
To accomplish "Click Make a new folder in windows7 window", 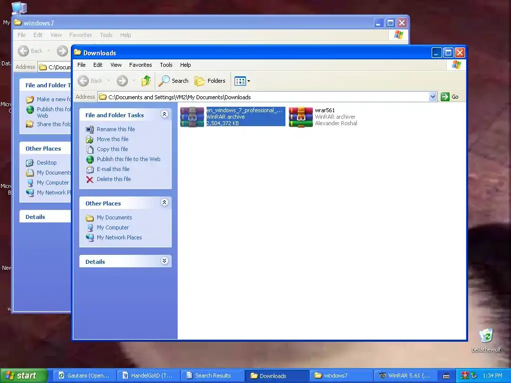I will (x=53, y=99).
